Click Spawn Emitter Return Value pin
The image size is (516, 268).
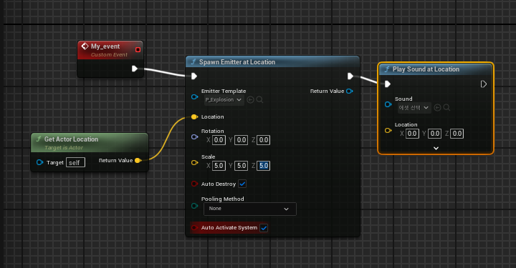point(350,91)
